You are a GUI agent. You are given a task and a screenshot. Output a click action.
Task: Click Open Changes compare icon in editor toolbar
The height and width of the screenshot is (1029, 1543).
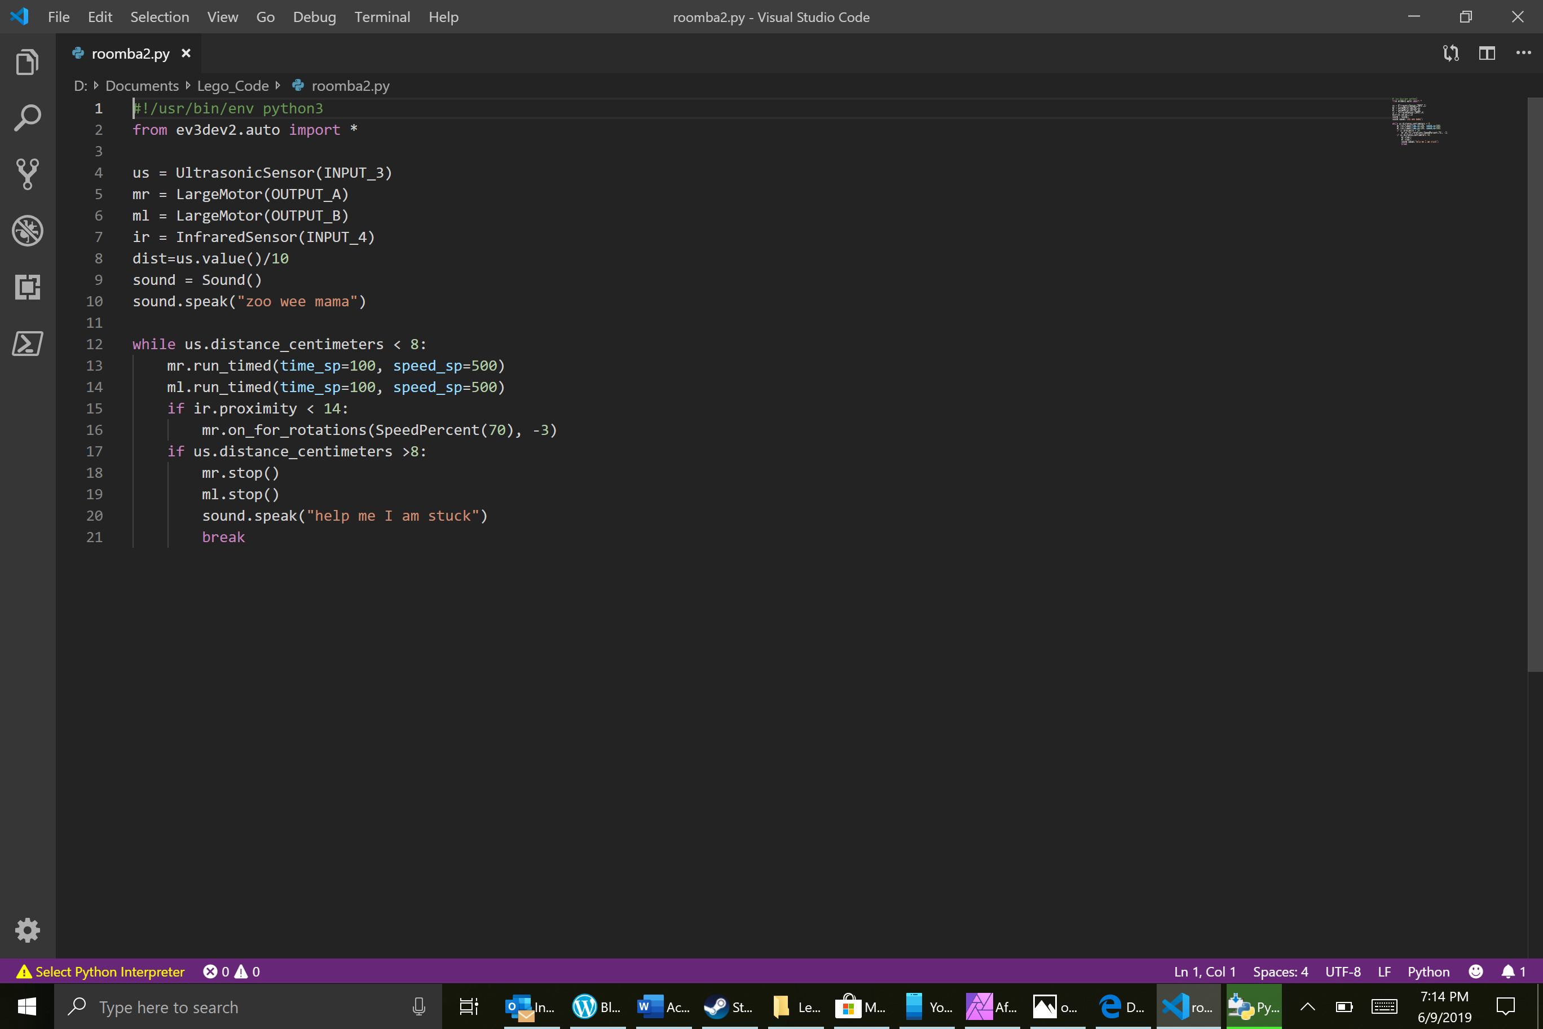pos(1451,53)
